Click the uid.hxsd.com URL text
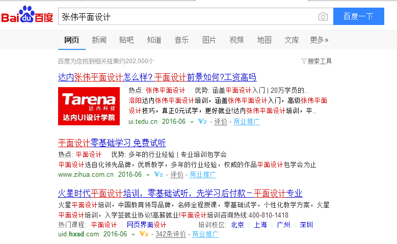 [78, 234]
